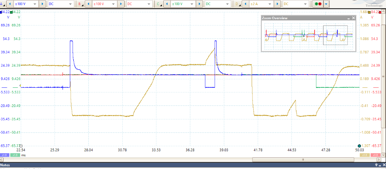
Task: Open Channel B DC coupling dropdown
Action: [138, 4]
